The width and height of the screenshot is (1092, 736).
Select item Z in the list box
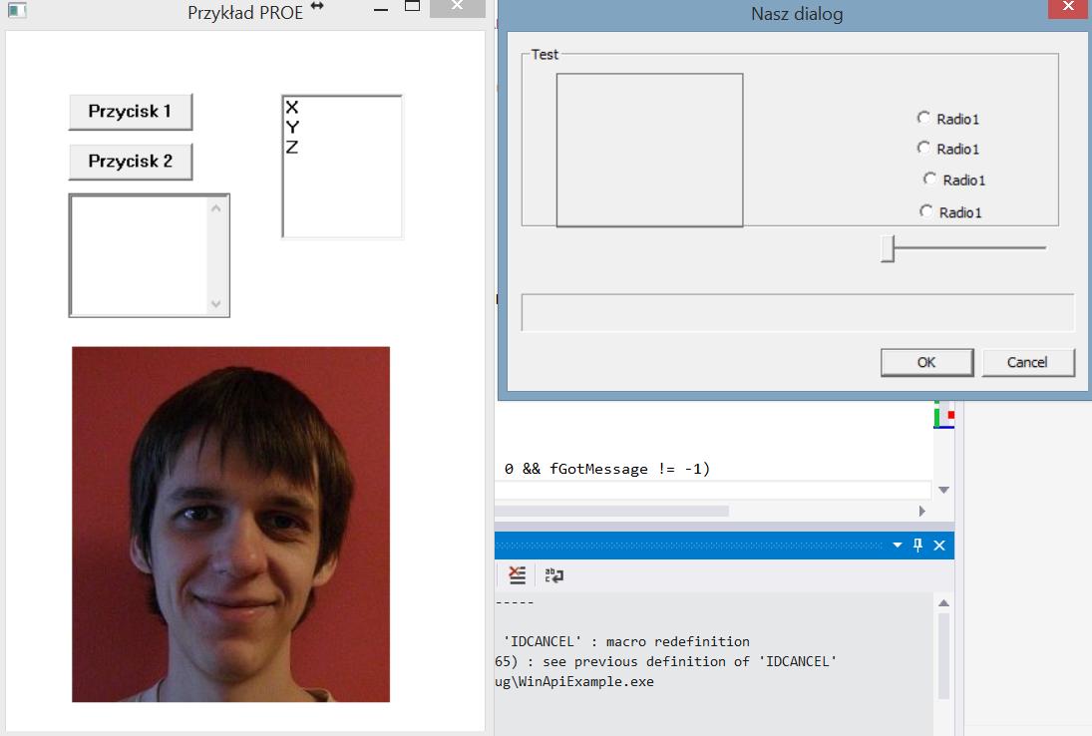292,147
